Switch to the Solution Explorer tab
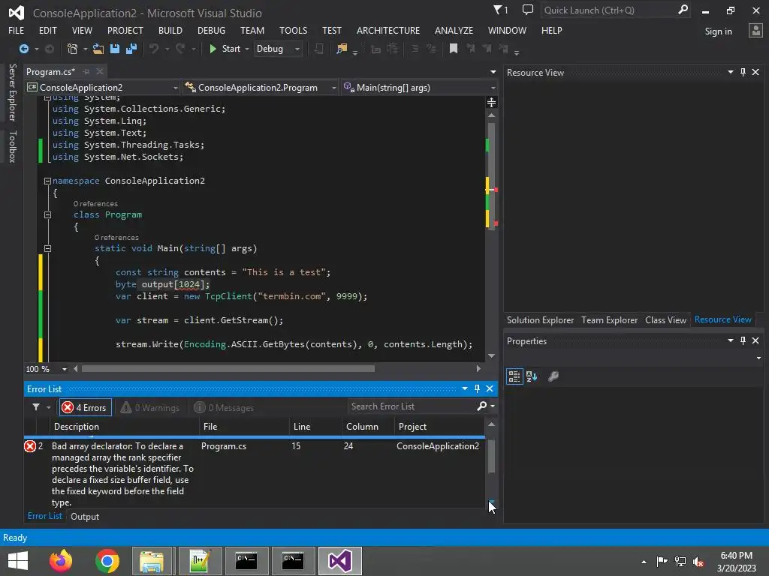The width and height of the screenshot is (769, 576). click(540, 319)
